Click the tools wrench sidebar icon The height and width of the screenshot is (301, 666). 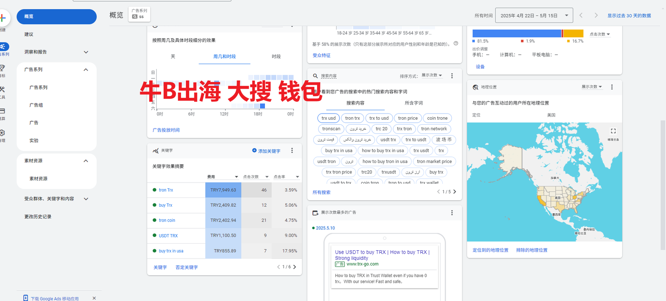[2, 89]
